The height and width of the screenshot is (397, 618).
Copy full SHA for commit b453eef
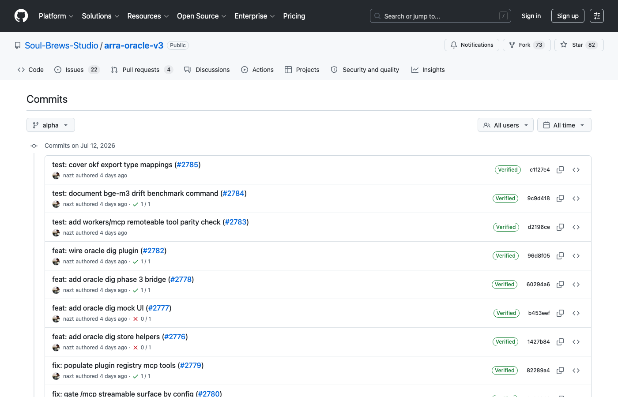560,313
